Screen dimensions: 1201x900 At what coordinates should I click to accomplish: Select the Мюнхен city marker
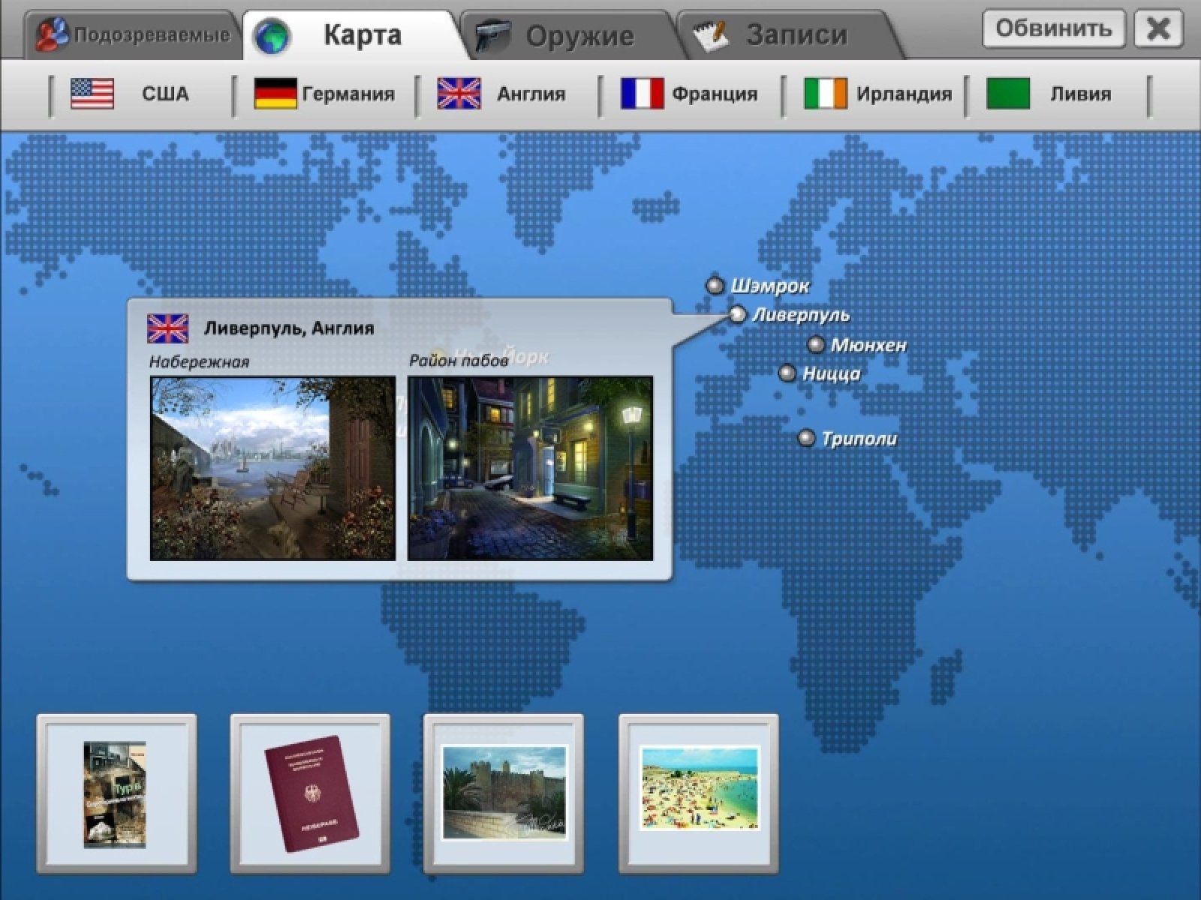815,345
